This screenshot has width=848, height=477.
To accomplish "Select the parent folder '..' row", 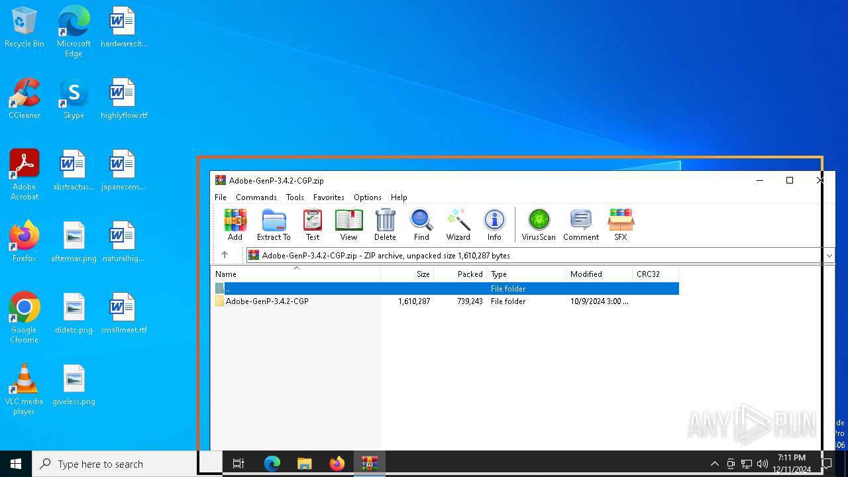I will (445, 289).
